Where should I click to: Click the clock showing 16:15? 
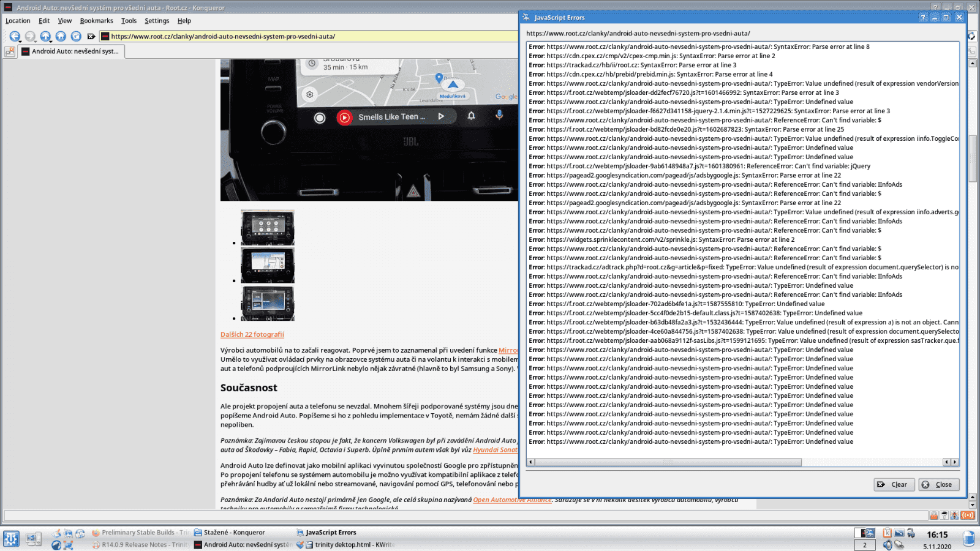[x=937, y=534]
